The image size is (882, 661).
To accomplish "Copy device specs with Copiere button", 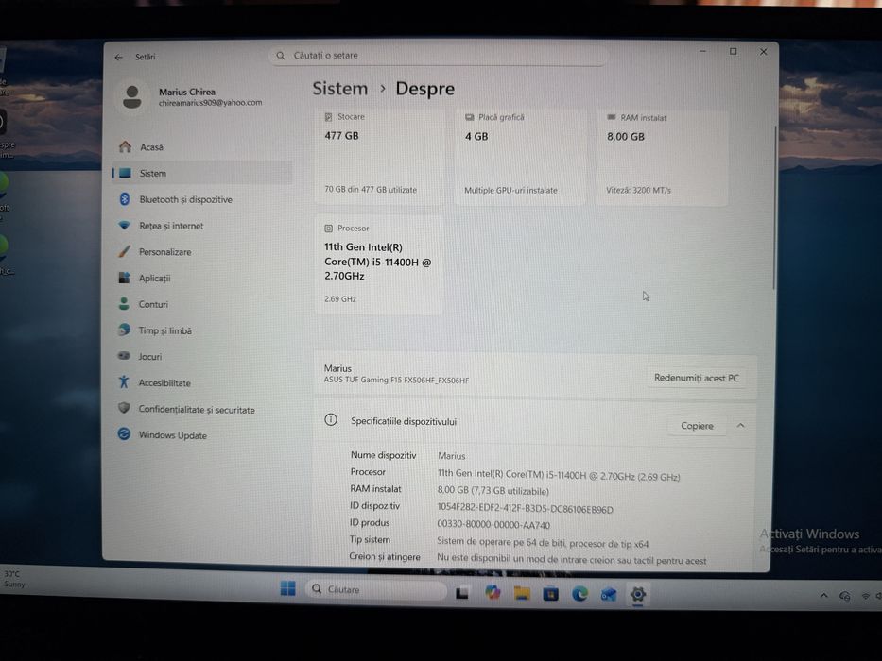I will point(697,426).
